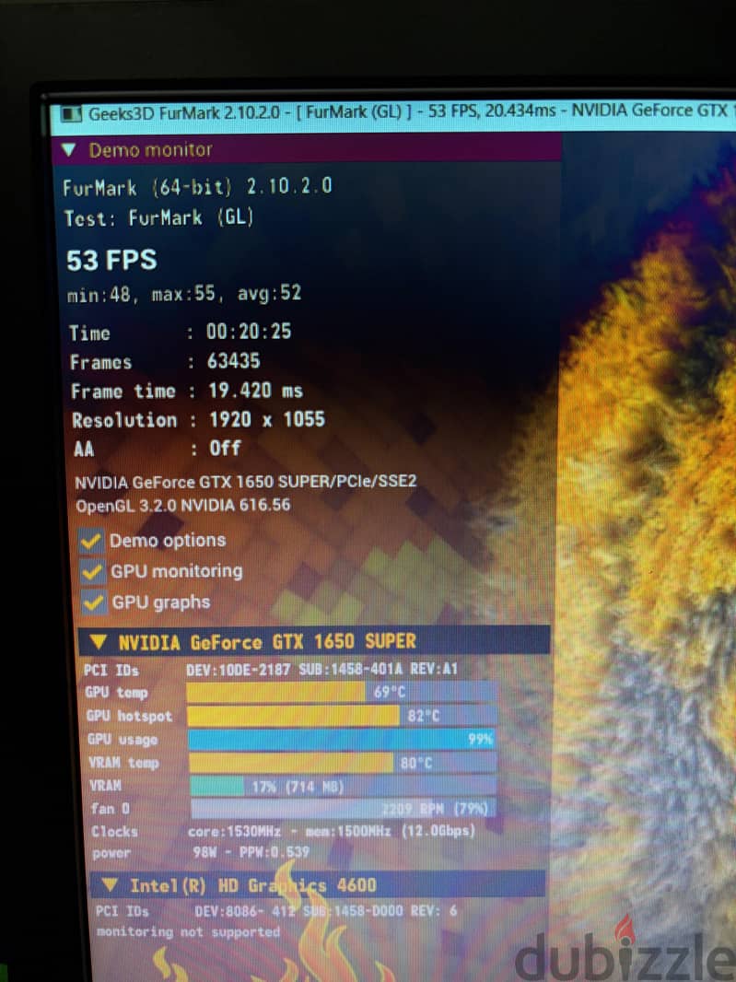Collapse the NVIDIA GeForce GTX 1650 SUPER section
Image resolution: width=736 pixels, height=982 pixels.
tap(99, 642)
